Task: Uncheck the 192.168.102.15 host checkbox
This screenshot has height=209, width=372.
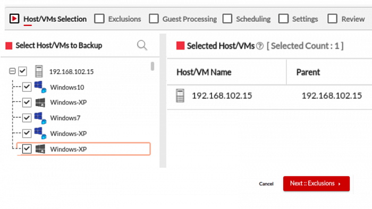Action: pyautogui.click(x=22, y=71)
